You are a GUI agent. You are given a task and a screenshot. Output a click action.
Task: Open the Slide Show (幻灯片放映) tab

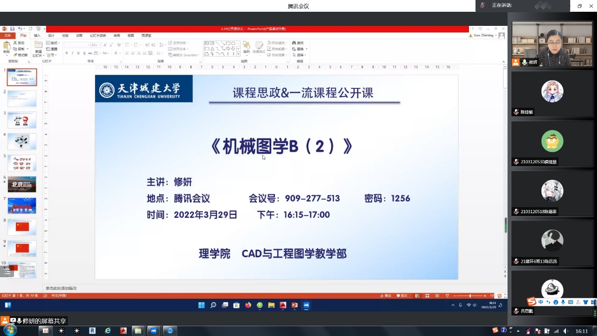click(98, 36)
